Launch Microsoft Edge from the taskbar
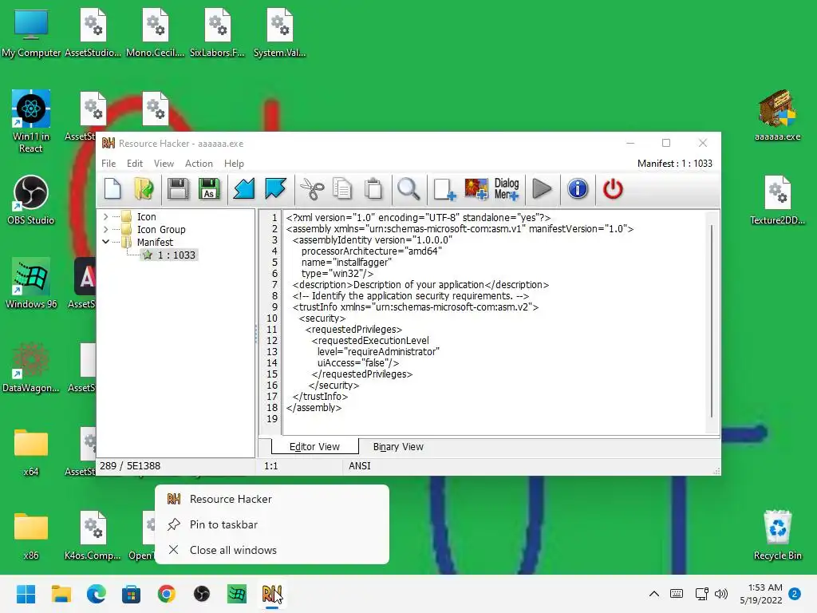 [x=97, y=594]
